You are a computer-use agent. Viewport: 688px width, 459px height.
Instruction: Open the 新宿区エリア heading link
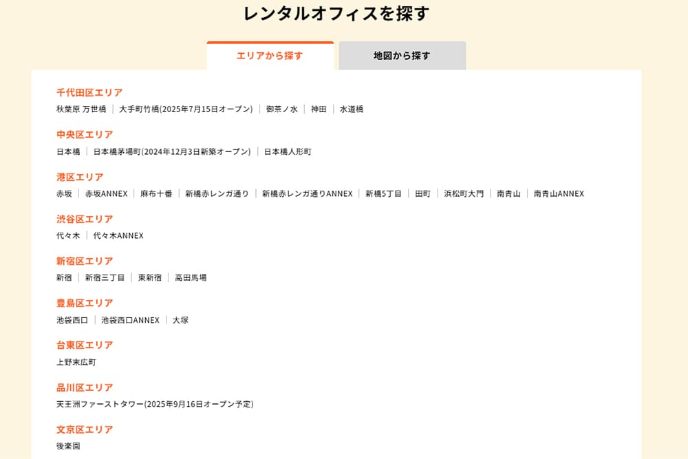tap(85, 261)
